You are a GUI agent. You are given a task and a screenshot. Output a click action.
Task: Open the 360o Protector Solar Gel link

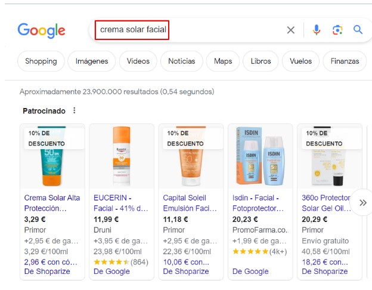(326, 203)
